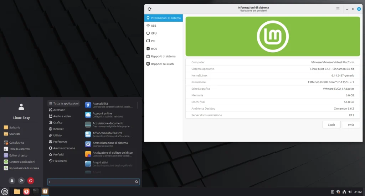
Task: Click the menu search input field
Action: (93, 182)
